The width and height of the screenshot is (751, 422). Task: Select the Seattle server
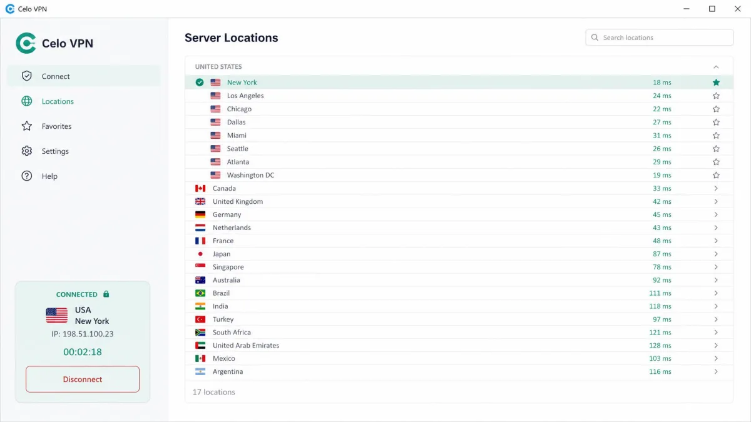(x=459, y=149)
